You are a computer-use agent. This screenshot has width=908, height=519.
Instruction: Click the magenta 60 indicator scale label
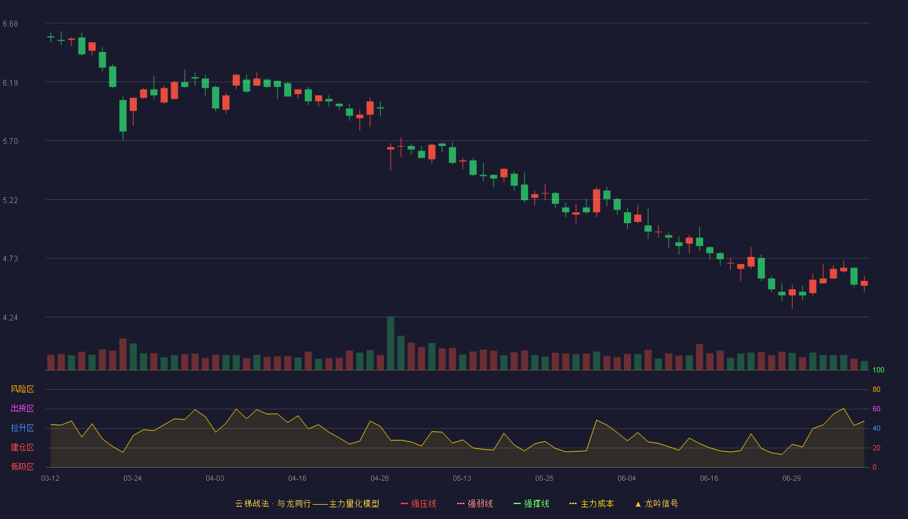click(x=876, y=409)
